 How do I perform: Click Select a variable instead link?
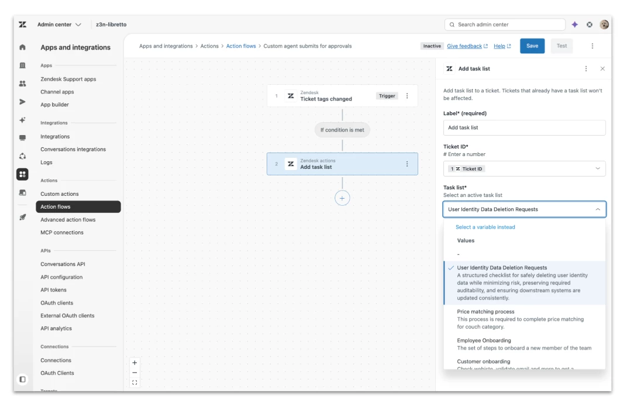(x=485, y=227)
